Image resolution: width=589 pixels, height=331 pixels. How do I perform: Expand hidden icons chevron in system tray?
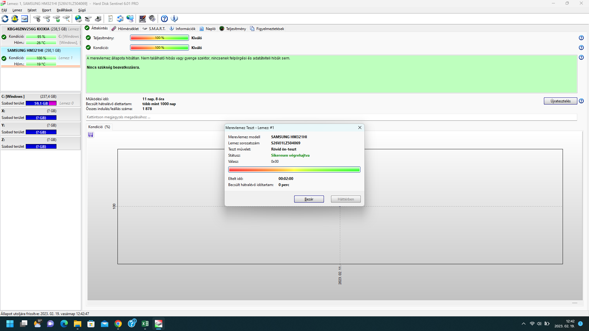point(523,324)
